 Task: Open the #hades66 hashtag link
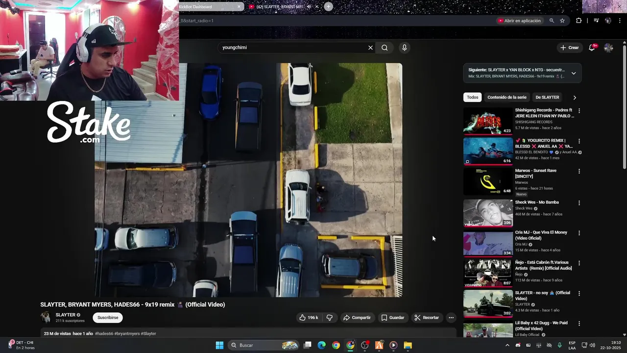point(104,333)
